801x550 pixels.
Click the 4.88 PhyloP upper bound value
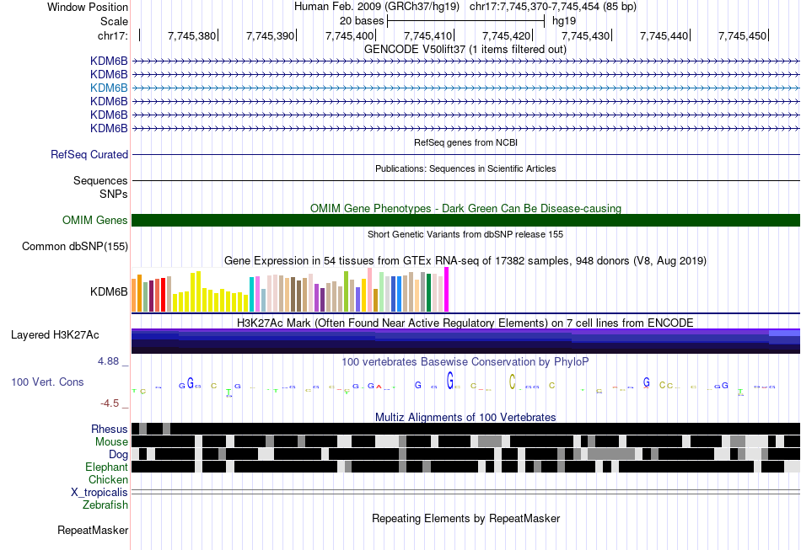click(x=108, y=361)
